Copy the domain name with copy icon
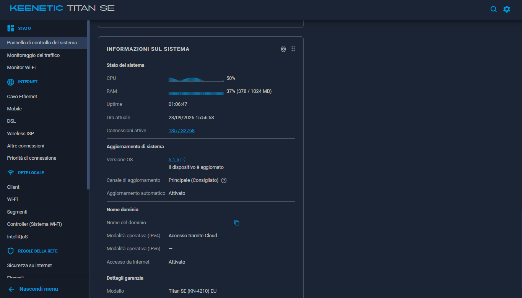 point(237,223)
